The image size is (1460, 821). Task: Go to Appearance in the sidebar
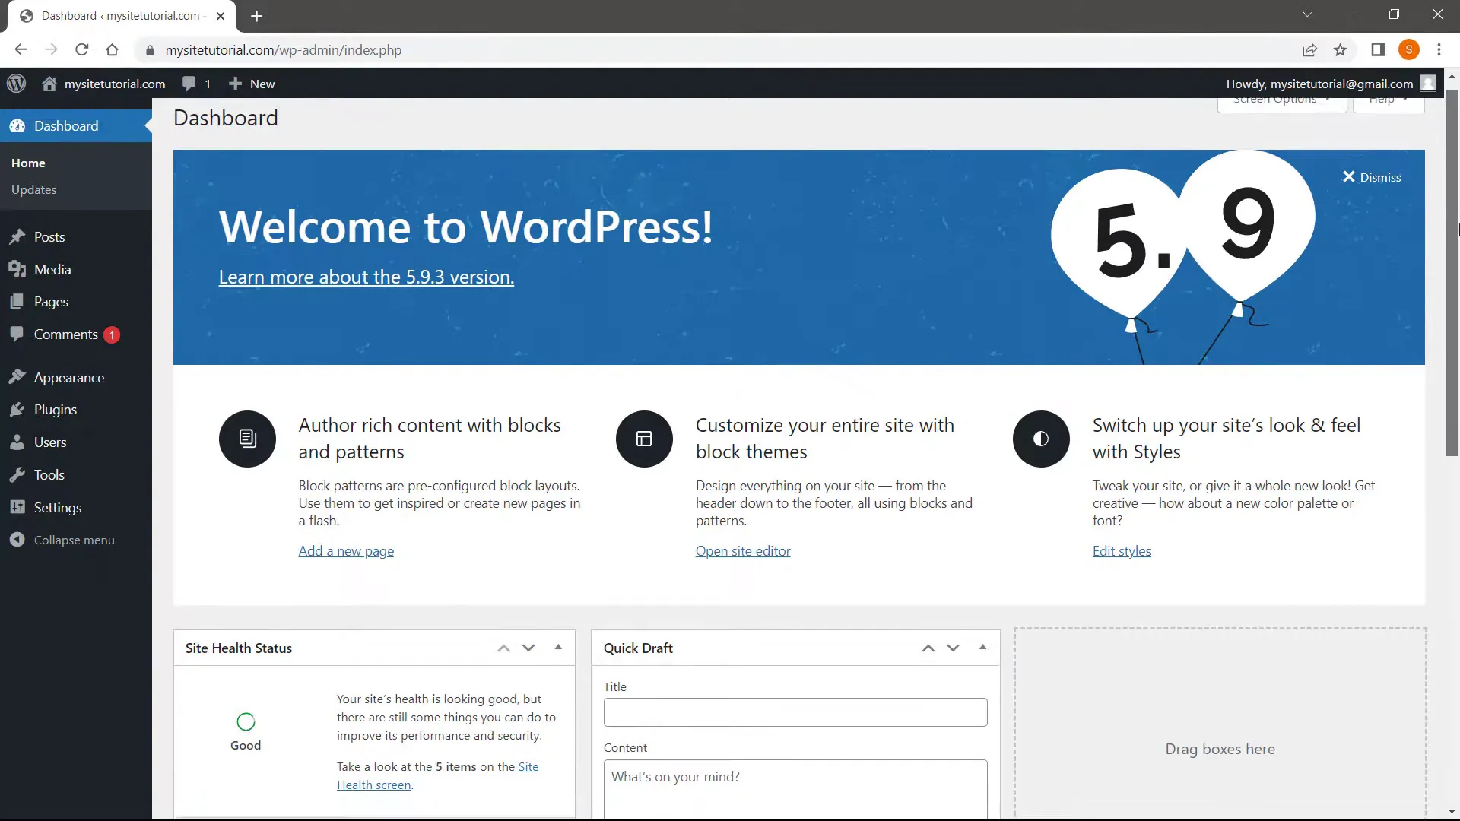(69, 378)
